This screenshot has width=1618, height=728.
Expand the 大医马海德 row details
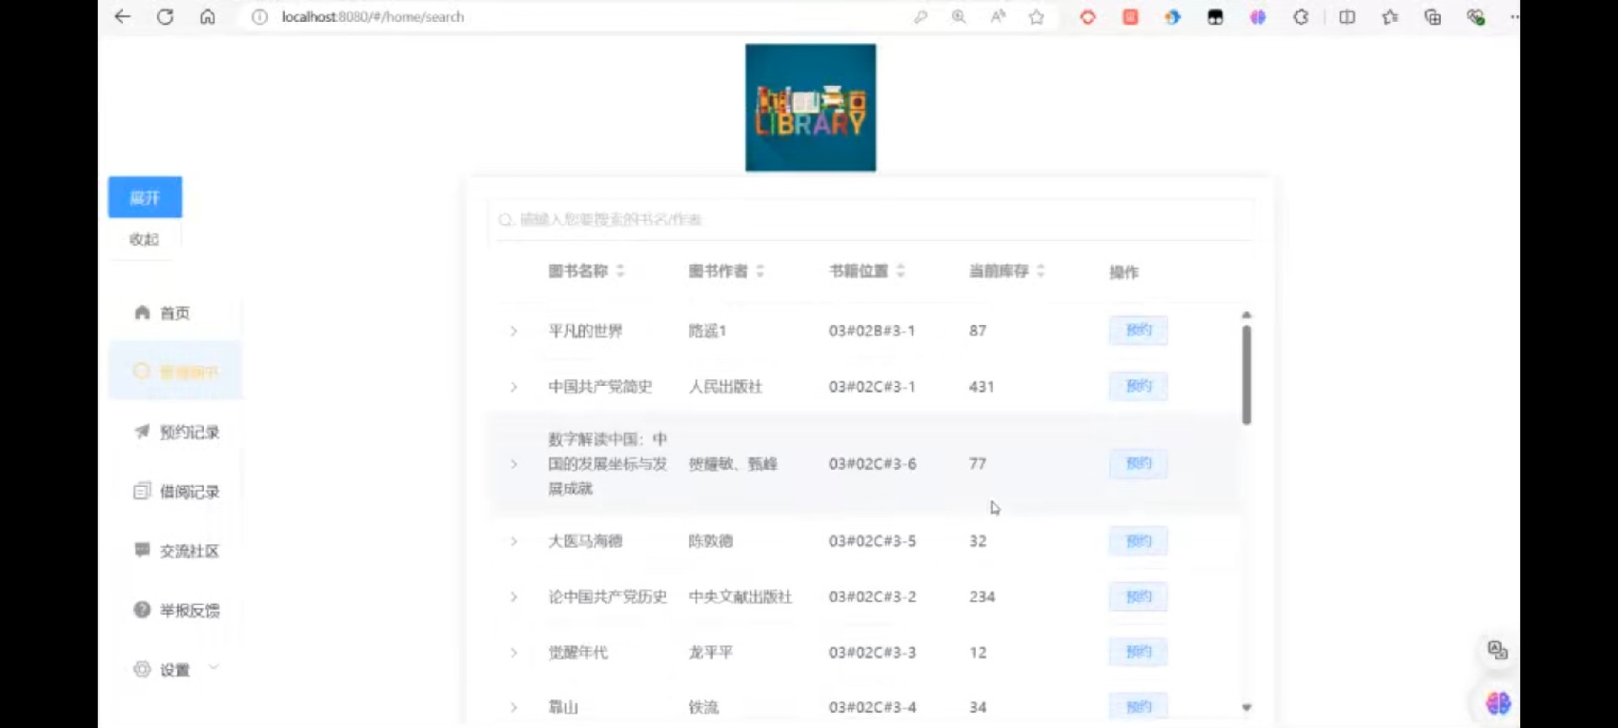[513, 541]
